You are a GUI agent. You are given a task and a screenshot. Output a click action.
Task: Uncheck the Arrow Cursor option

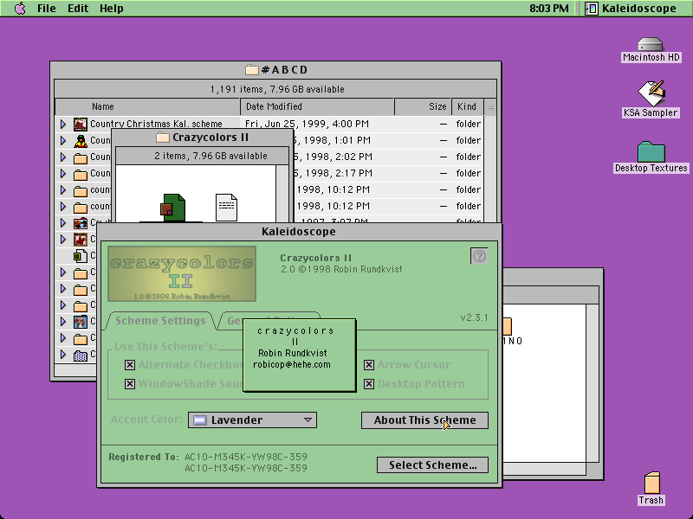(369, 365)
